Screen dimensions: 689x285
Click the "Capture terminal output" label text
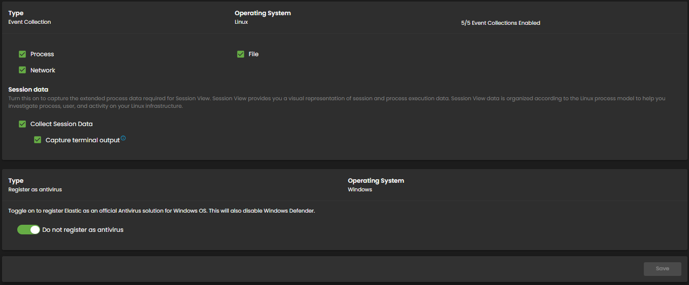(x=82, y=140)
